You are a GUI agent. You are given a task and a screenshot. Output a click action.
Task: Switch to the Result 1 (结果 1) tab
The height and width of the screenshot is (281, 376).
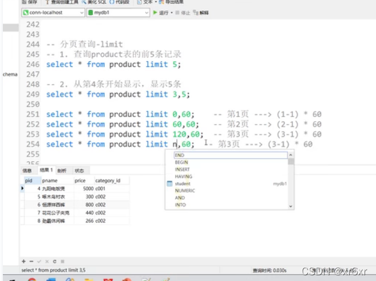(46, 170)
